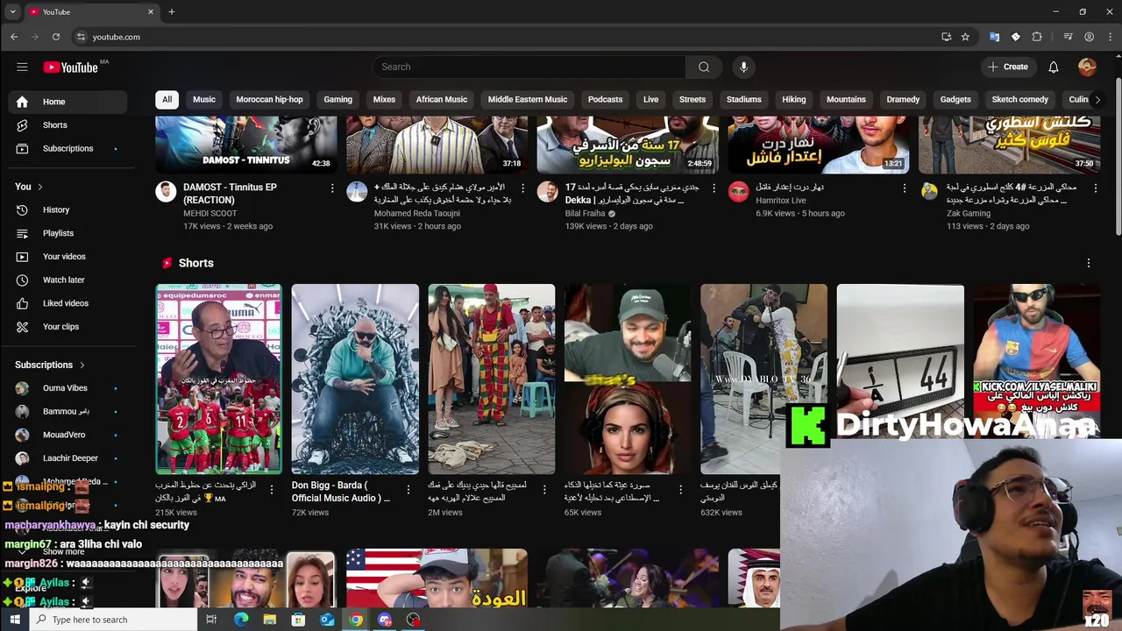Select the Live filter chip
Screen dimensions: 1122x631
click(x=650, y=99)
